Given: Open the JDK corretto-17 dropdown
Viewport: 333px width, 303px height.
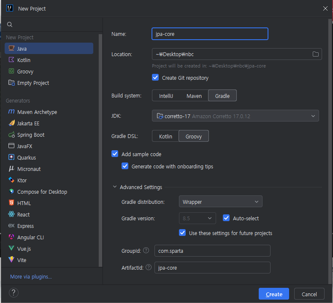Looking at the screenshot, I should coord(236,116).
